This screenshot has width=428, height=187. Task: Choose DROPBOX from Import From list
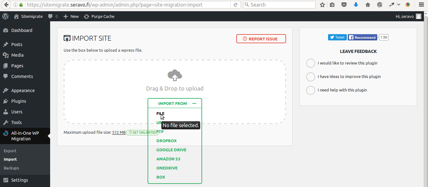167,141
